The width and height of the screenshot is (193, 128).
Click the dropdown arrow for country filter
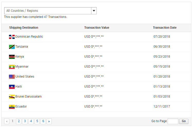(x=94, y=11)
